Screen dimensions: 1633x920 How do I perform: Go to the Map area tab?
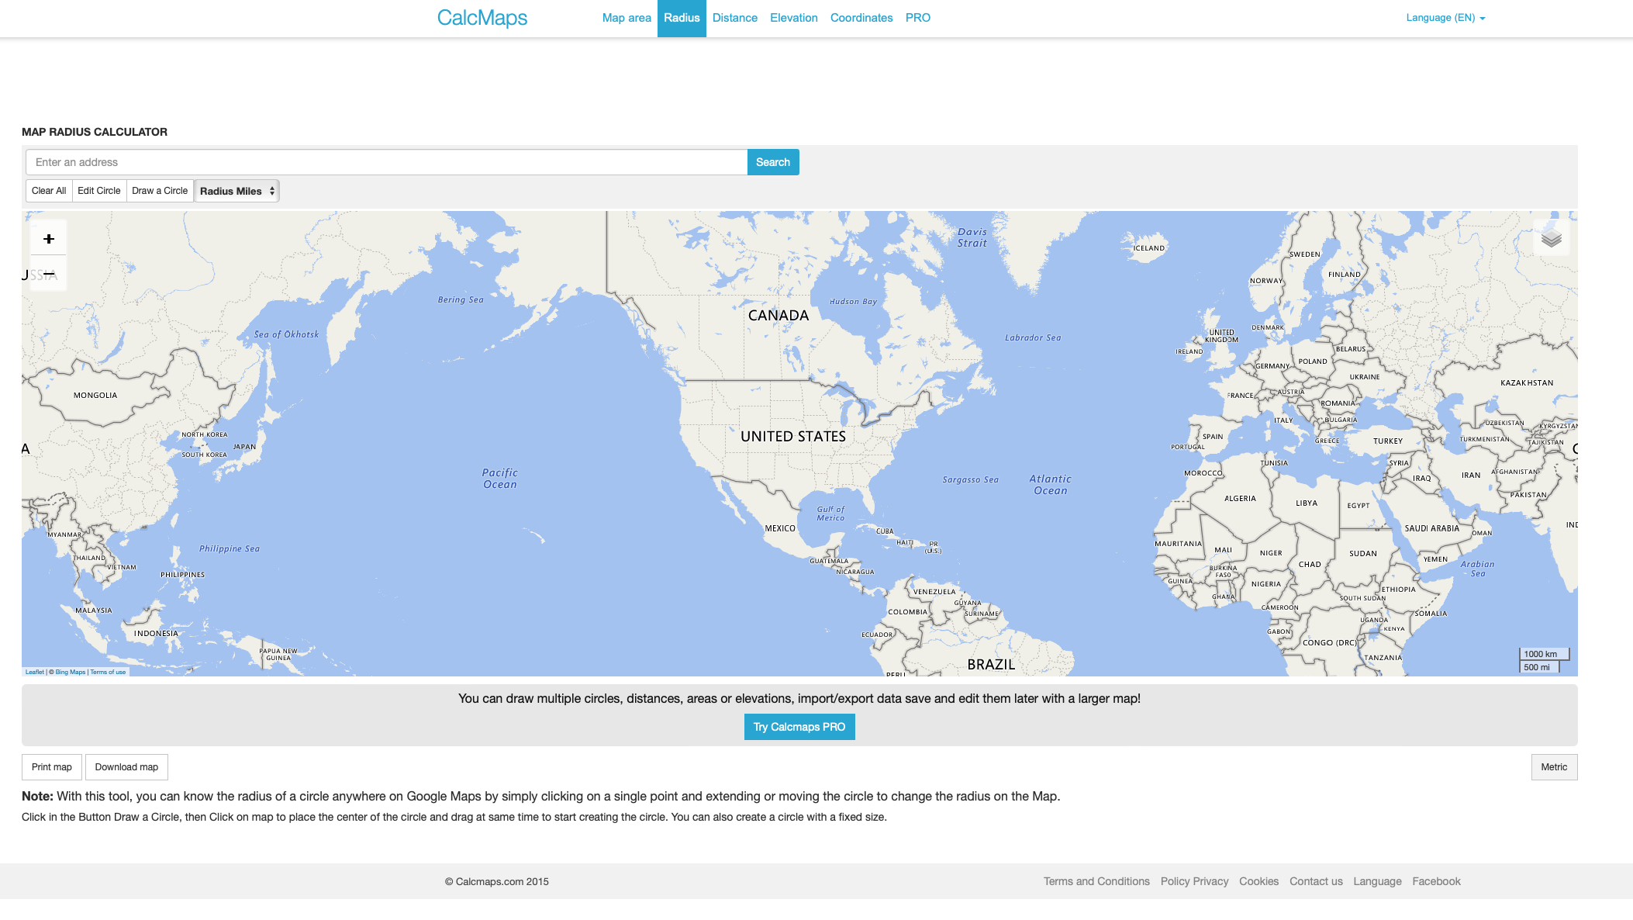627,18
